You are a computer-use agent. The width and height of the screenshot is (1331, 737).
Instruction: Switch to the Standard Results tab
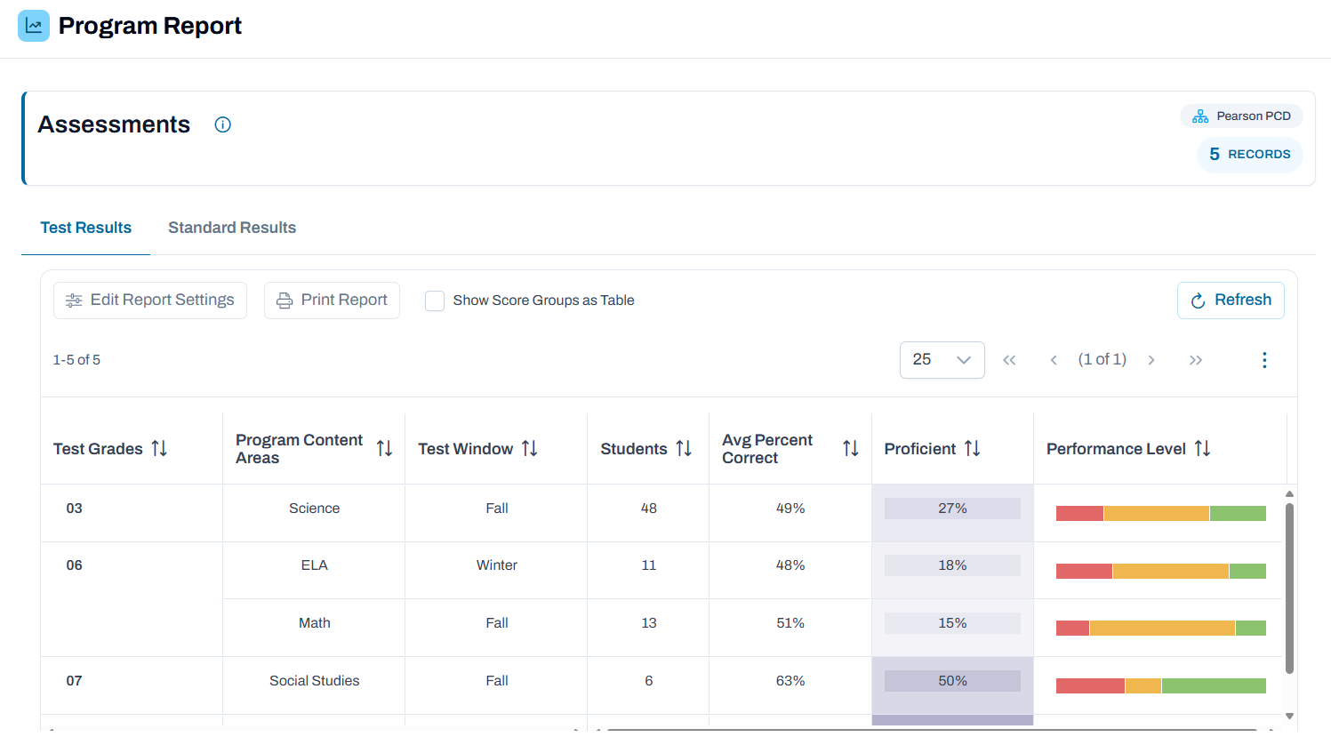tap(232, 228)
